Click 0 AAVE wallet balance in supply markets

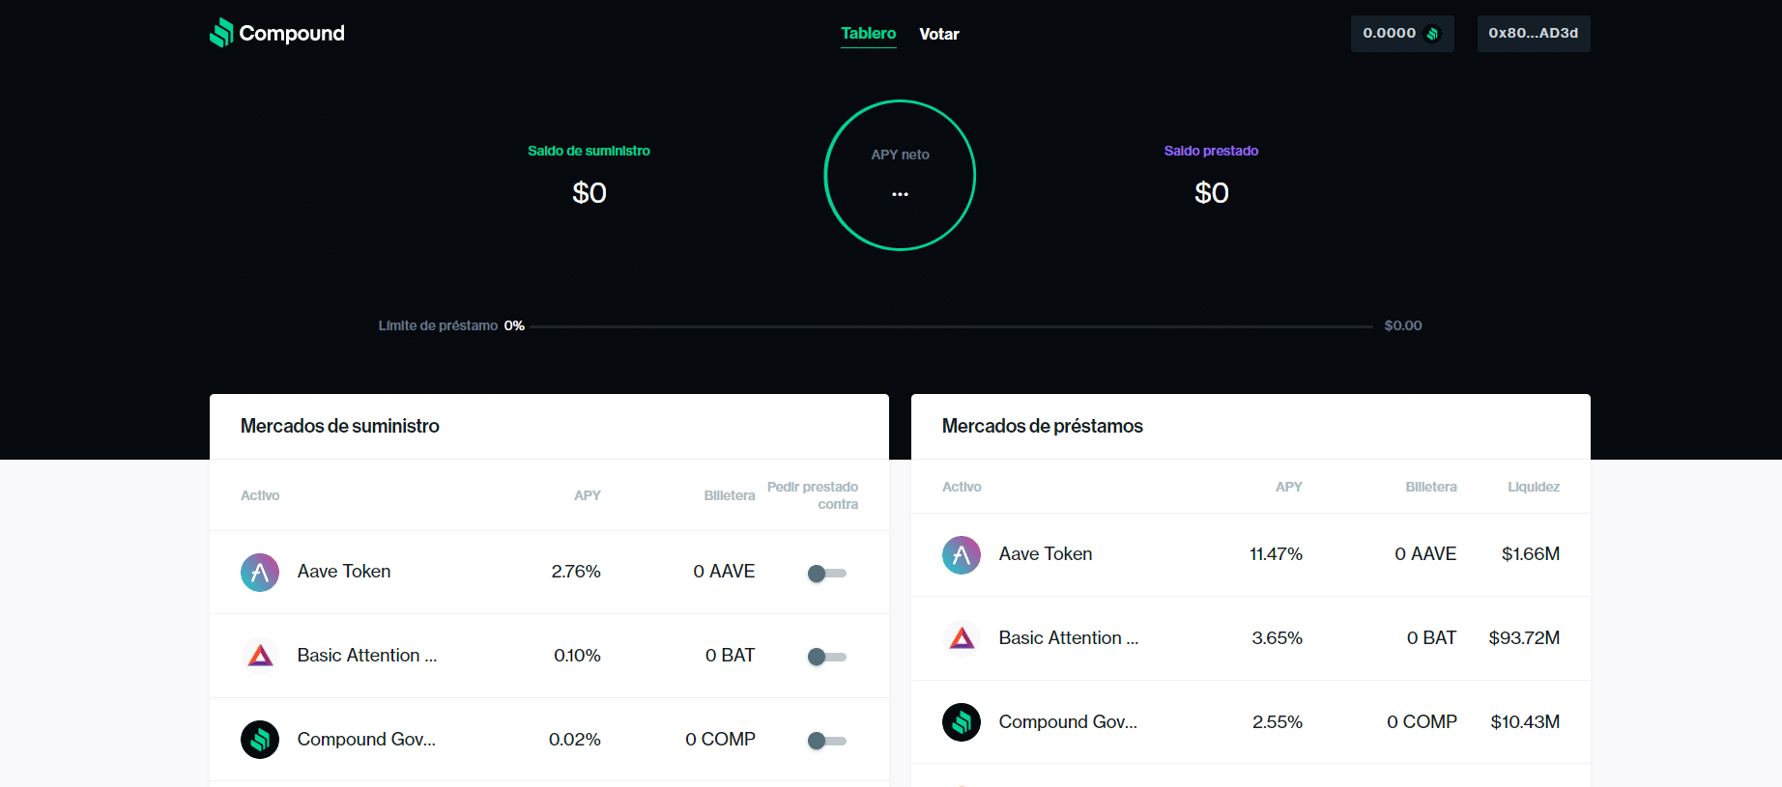point(724,572)
